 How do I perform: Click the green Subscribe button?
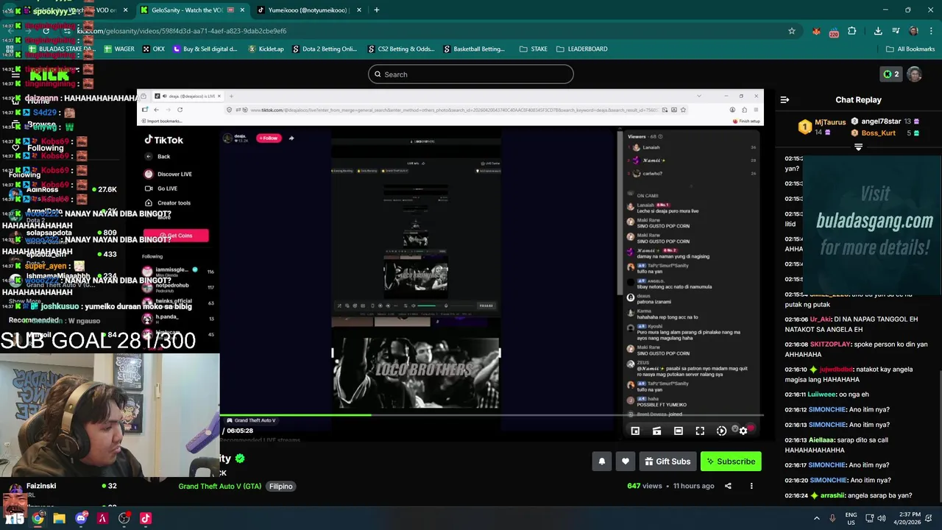(x=731, y=462)
